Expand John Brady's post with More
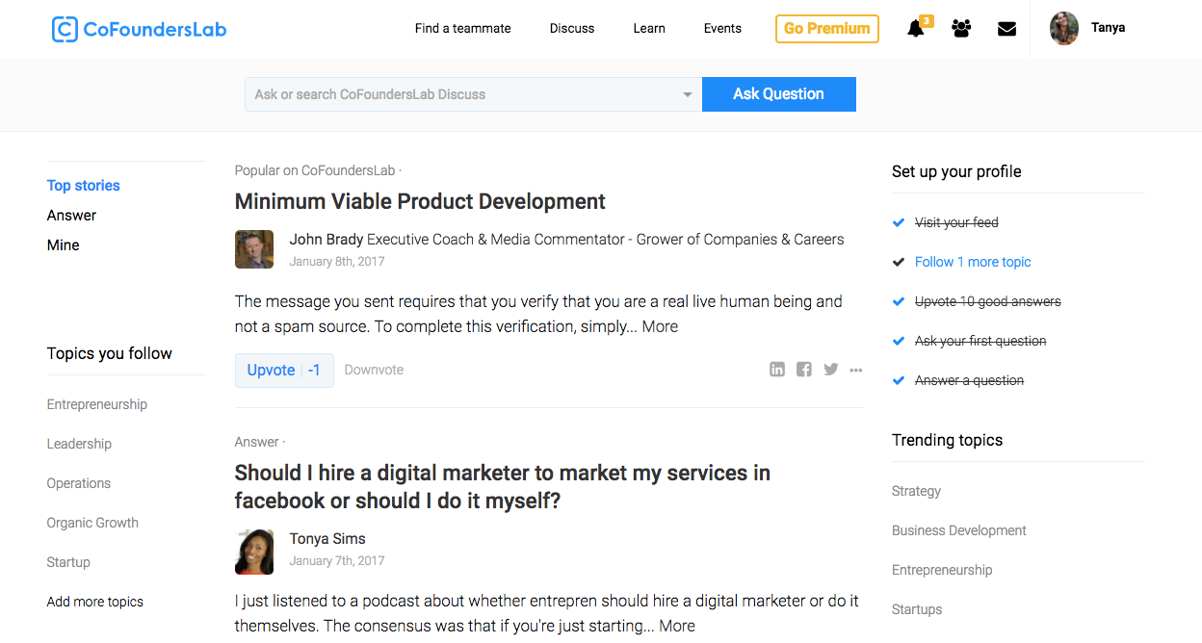Viewport: 1202px width, 643px height. [660, 326]
